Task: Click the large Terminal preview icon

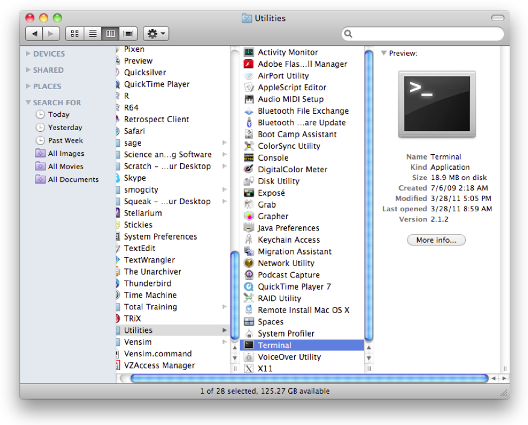Action: 436,104
